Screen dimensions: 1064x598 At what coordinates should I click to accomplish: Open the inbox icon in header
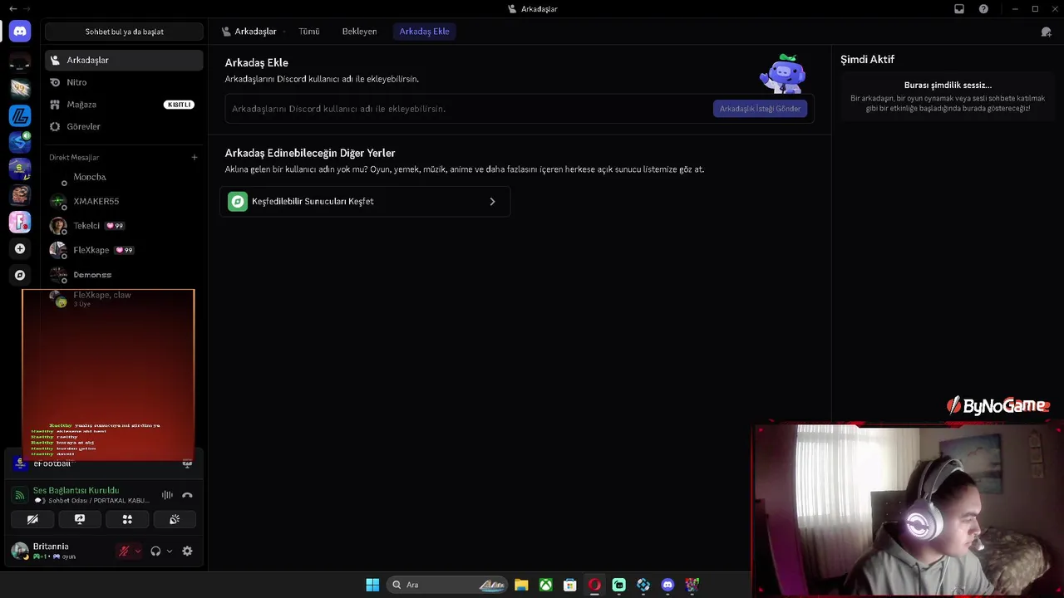959,9
